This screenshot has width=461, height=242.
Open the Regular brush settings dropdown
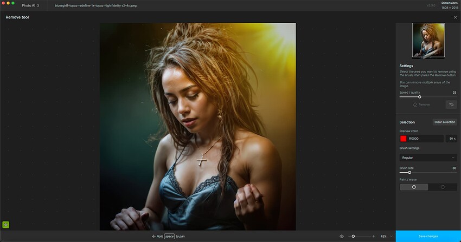pyautogui.click(x=428, y=158)
